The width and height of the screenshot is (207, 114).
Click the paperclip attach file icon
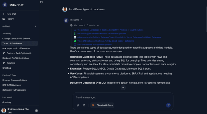coord(78,105)
